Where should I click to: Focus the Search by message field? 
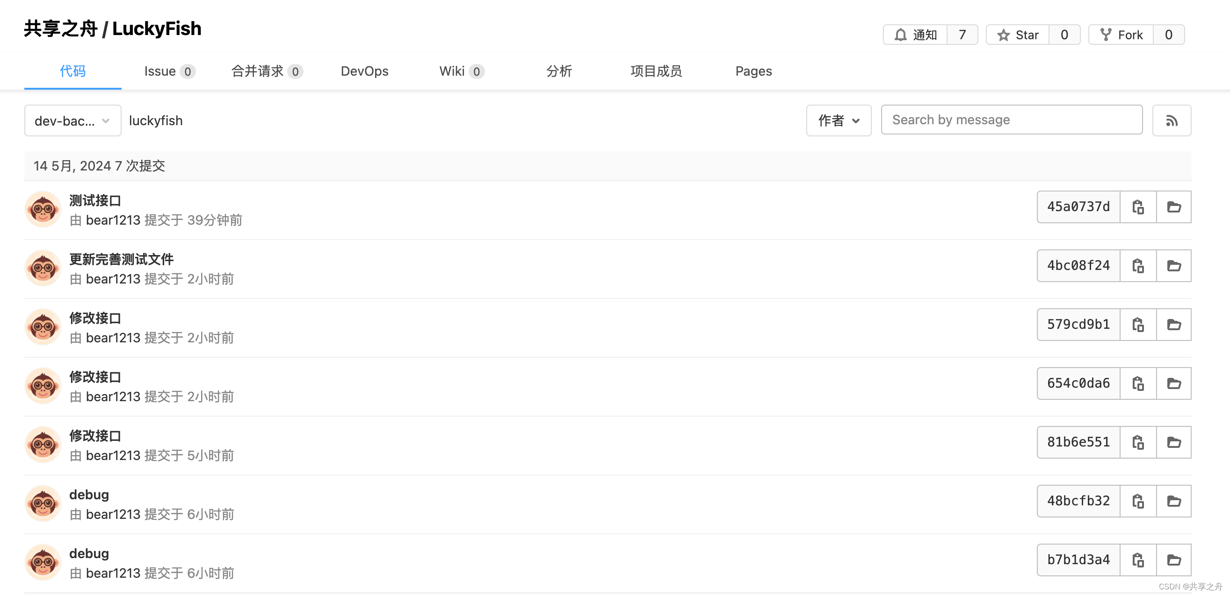tap(1011, 120)
